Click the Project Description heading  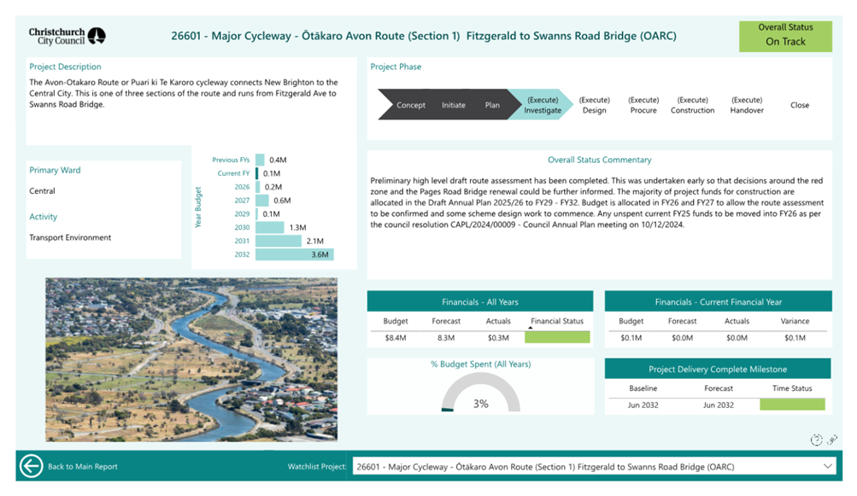click(x=65, y=67)
